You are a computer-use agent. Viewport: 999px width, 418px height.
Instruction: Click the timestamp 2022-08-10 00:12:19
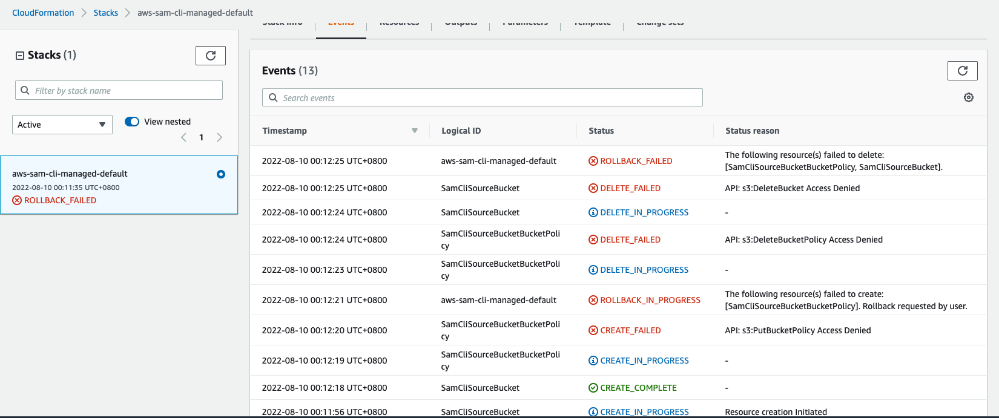(x=325, y=361)
